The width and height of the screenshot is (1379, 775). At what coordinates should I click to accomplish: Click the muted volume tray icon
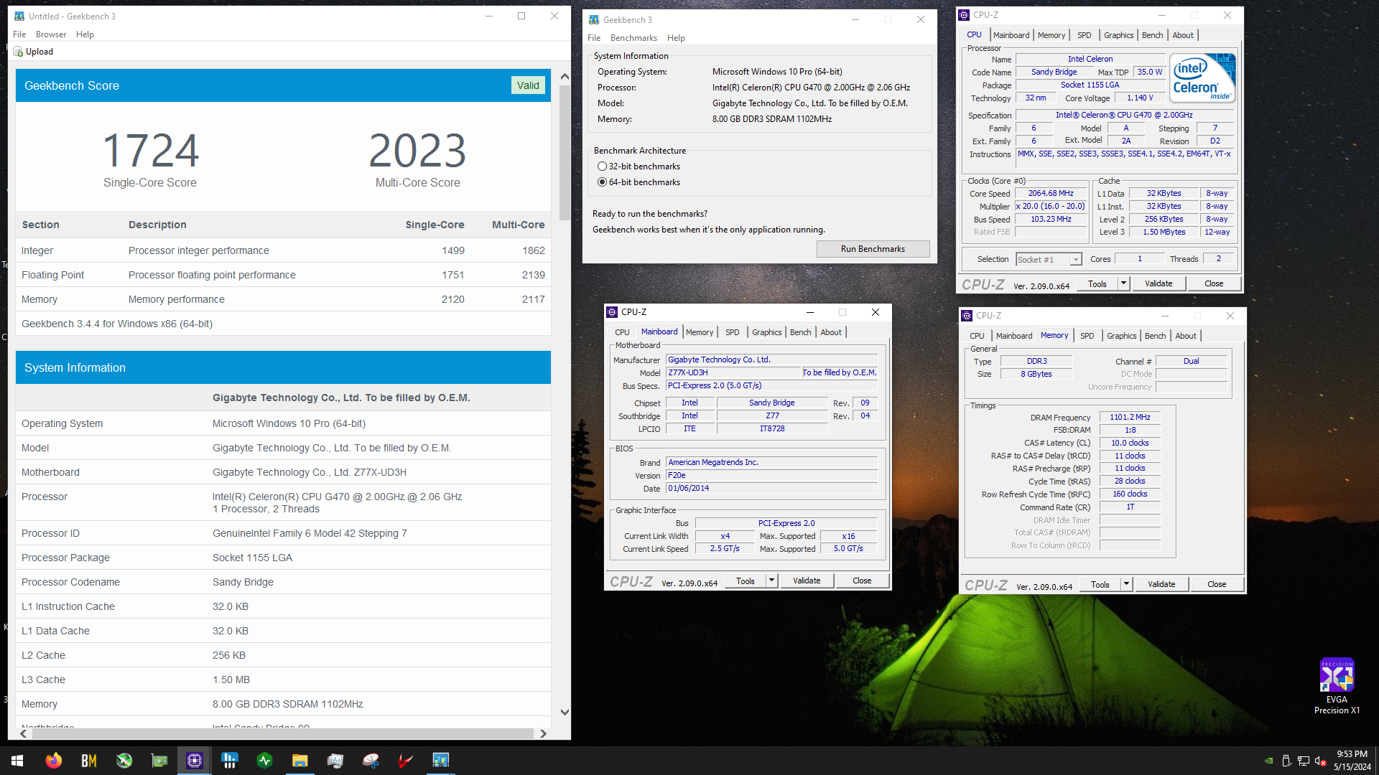click(1320, 761)
